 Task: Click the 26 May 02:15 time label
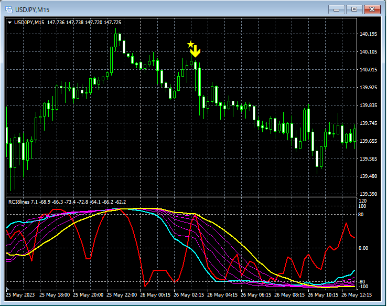(189, 295)
